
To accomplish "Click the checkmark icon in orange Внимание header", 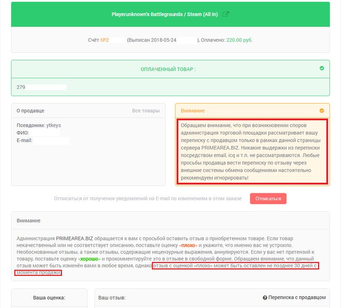I will pos(322,111).
